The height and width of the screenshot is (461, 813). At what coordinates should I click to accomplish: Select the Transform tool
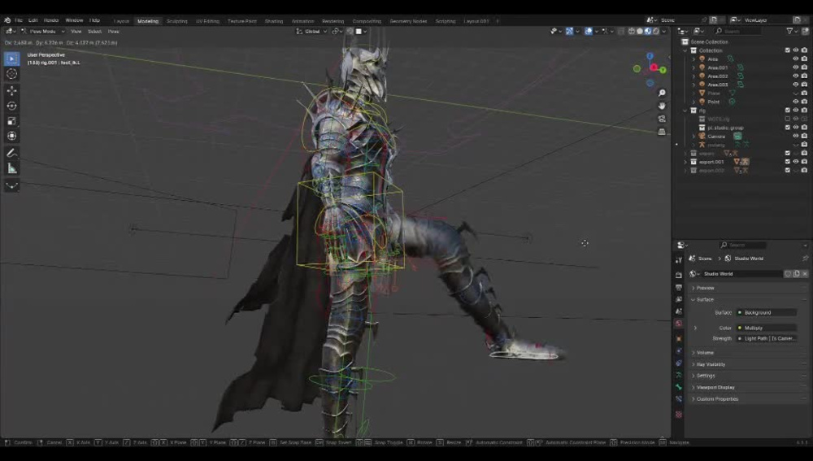coord(11,136)
